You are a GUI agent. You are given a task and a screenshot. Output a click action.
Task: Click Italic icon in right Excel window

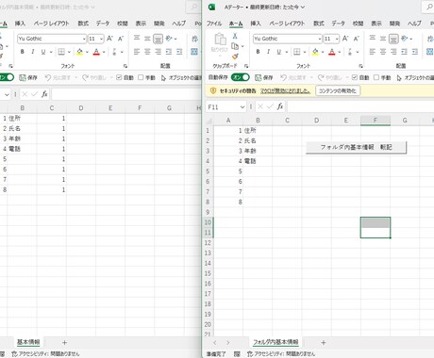pos(268,52)
